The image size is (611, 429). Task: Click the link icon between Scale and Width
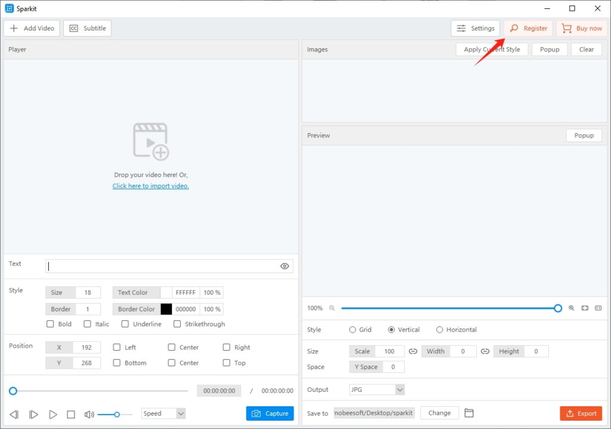[x=413, y=351]
